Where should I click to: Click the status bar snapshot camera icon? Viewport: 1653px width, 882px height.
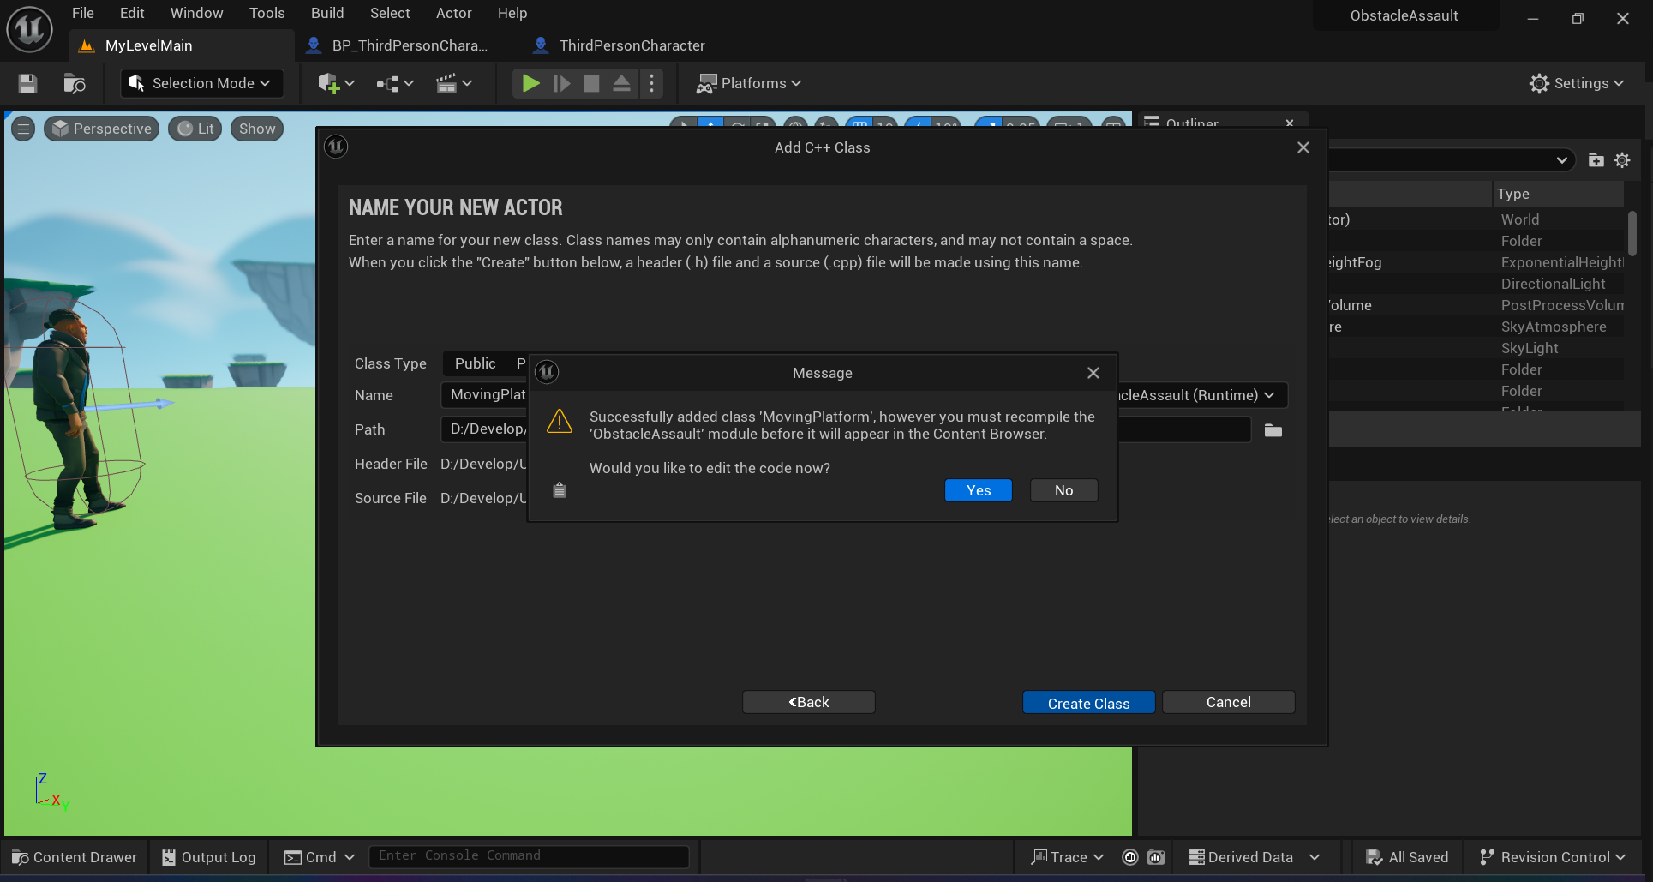[1156, 857]
